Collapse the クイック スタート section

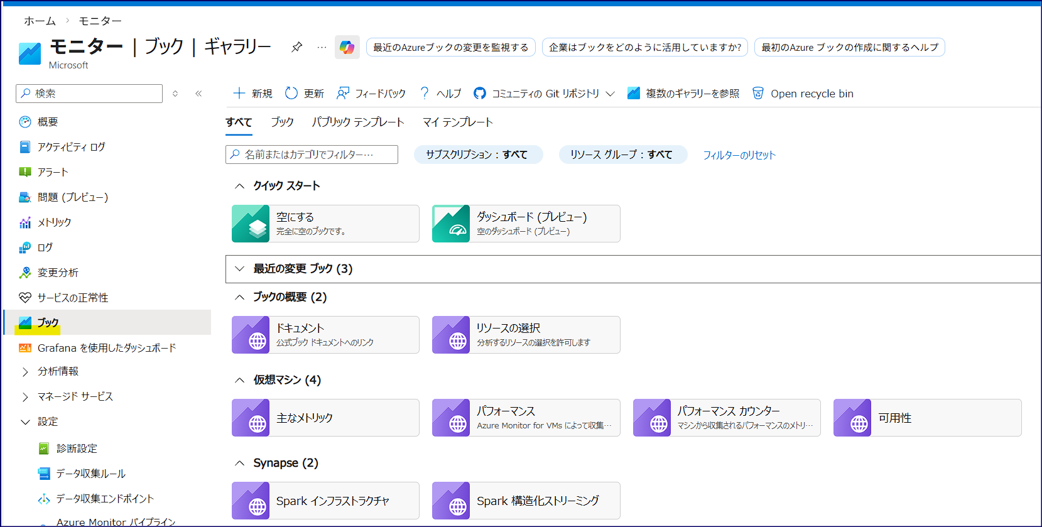pos(239,186)
